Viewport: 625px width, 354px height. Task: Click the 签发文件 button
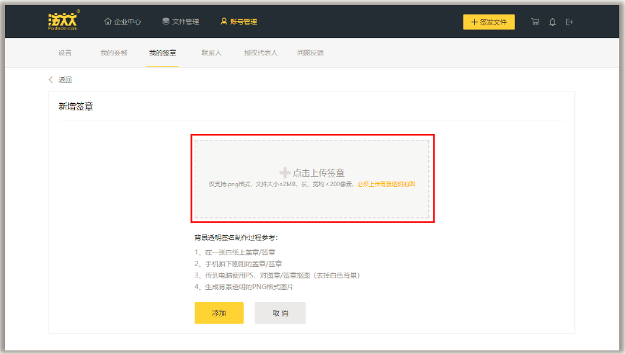(489, 22)
